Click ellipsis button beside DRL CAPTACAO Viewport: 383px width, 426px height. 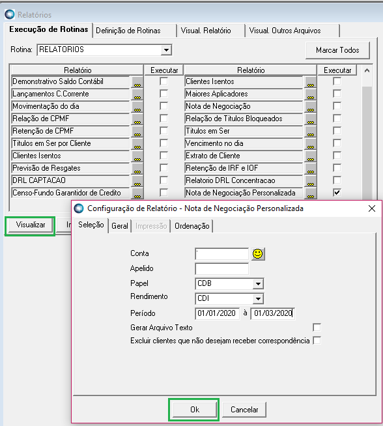137,180
